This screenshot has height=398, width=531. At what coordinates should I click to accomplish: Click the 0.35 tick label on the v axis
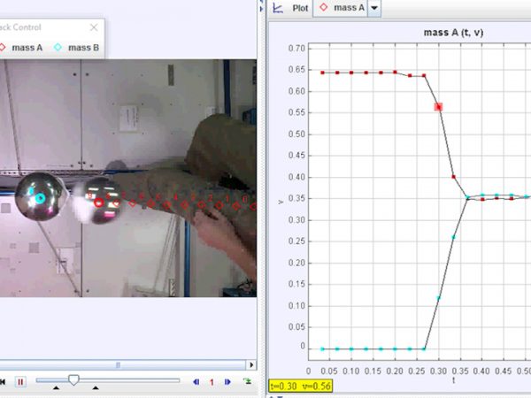point(296,198)
